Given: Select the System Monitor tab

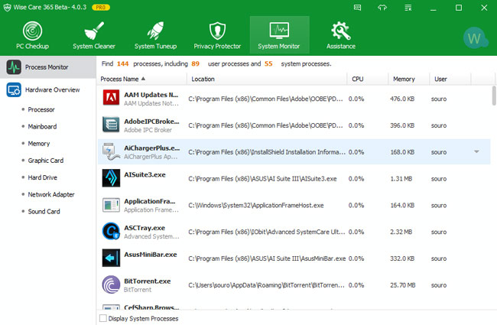Looking at the screenshot, I should [x=279, y=35].
